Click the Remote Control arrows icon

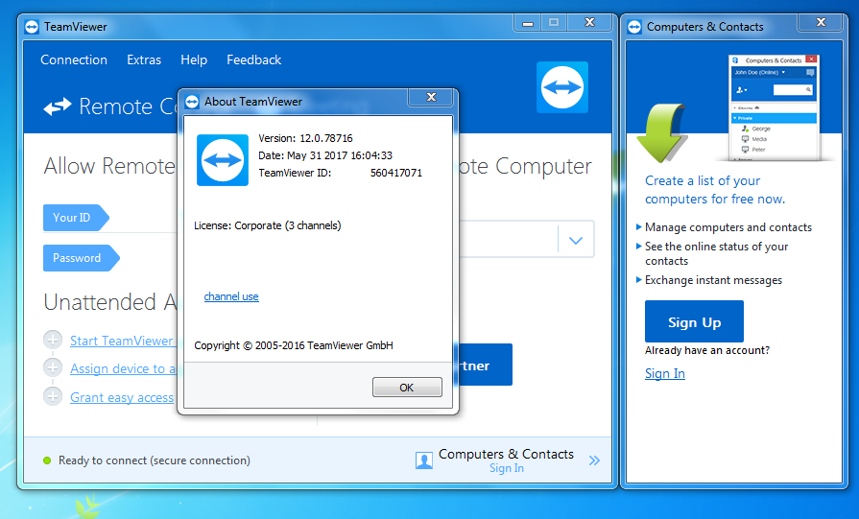(58, 106)
